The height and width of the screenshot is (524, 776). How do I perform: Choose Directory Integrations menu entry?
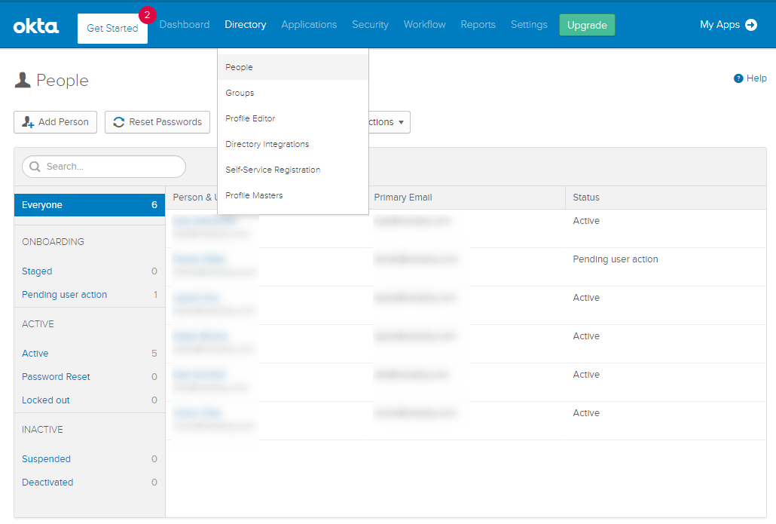pos(293,144)
